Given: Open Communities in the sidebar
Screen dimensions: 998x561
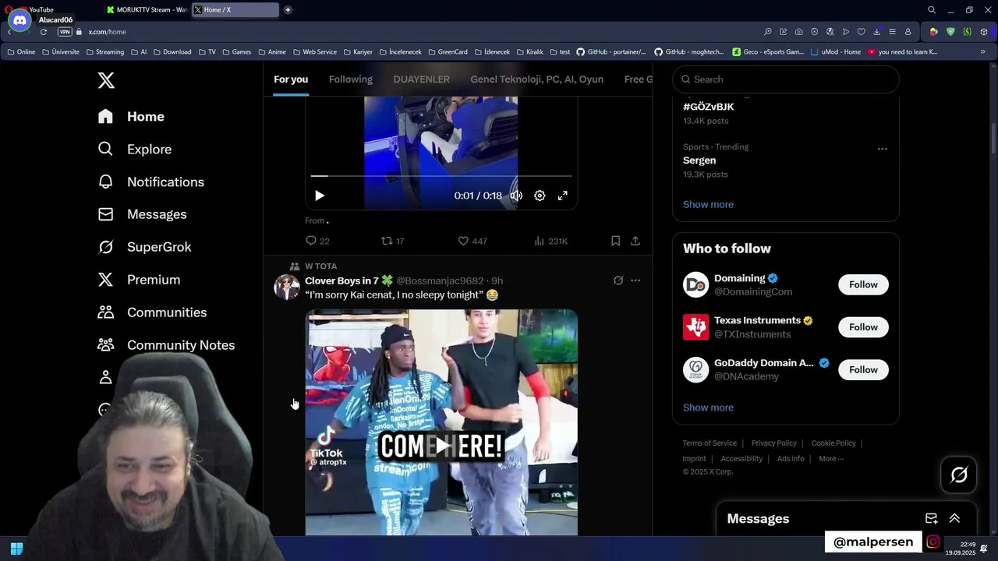Looking at the screenshot, I should pos(152,312).
